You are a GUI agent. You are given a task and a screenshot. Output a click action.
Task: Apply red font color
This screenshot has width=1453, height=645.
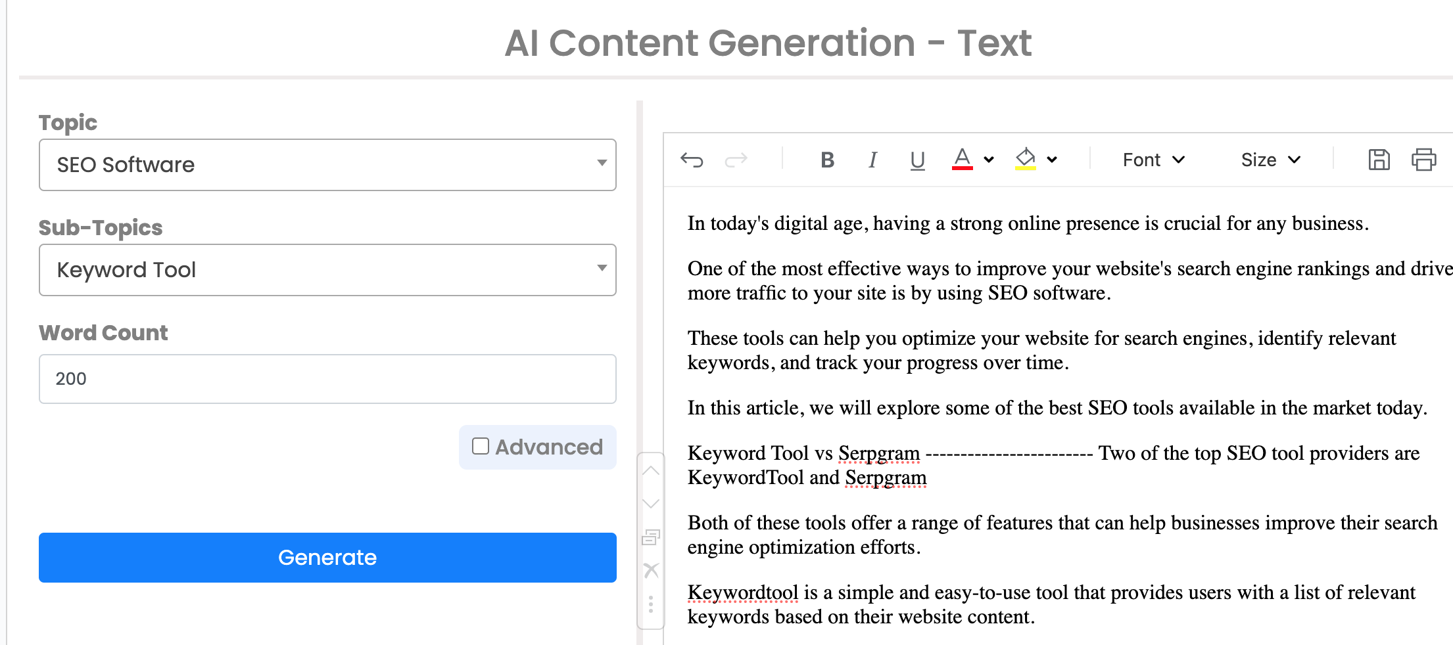click(x=962, y=159)
